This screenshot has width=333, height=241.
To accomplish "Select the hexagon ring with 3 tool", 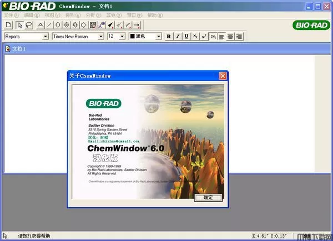I will [75, 25].
